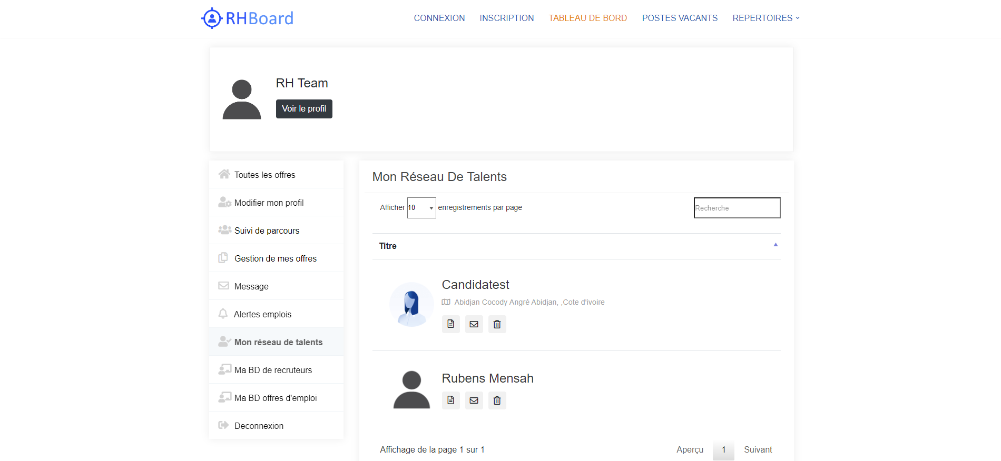Image resolution: width=1001 pixels, height=461 pixels.
Task: Remove Rubens Mensah with trash icon
Action: point(497,400)
